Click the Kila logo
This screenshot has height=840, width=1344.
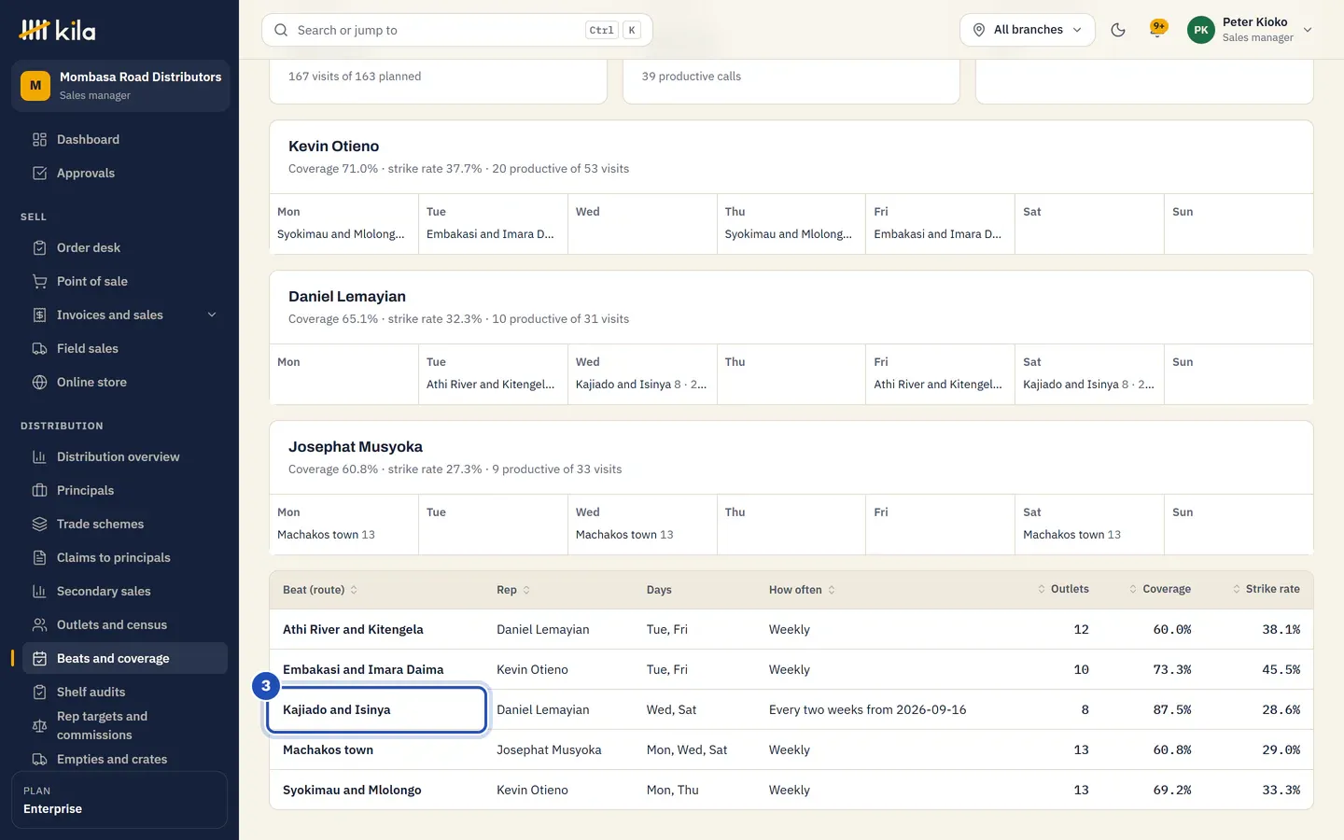pos(57,30)
